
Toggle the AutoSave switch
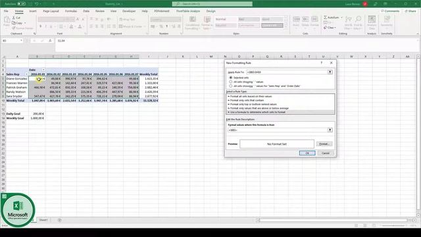pos(21,4)
